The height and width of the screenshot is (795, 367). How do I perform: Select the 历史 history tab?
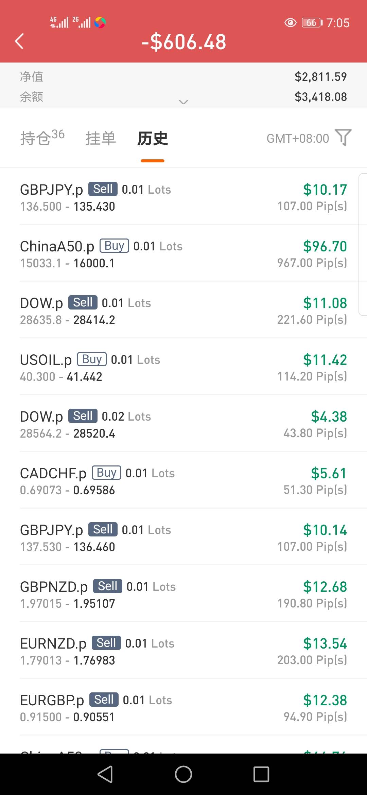[153, 139]
